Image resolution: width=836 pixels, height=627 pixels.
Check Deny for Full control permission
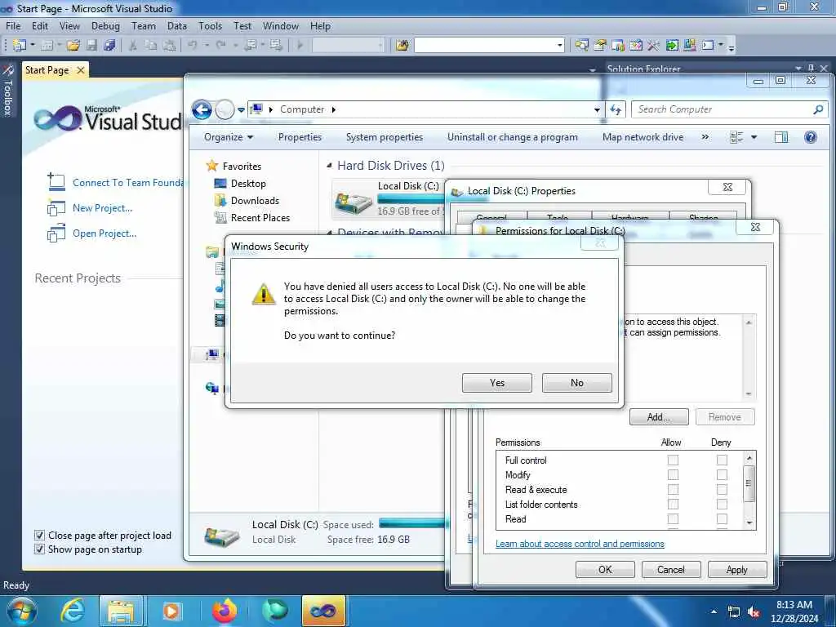(722, 460)
